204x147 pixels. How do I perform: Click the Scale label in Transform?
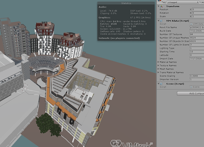pyautogui.click(x=162, y=16)
